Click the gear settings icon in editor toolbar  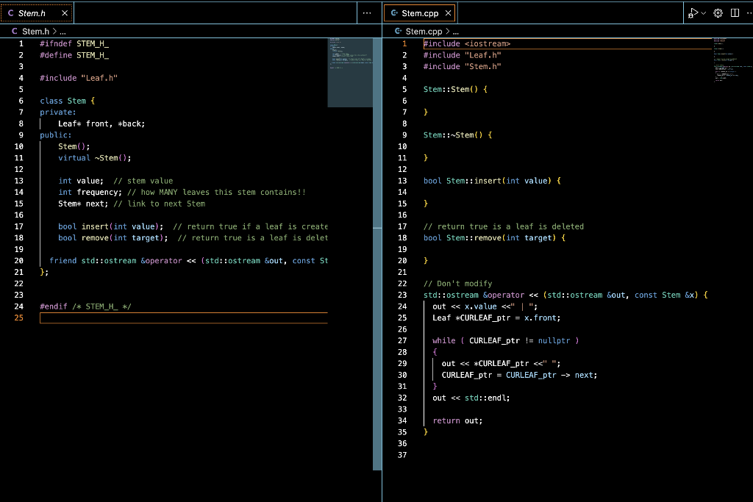(718, 13)
